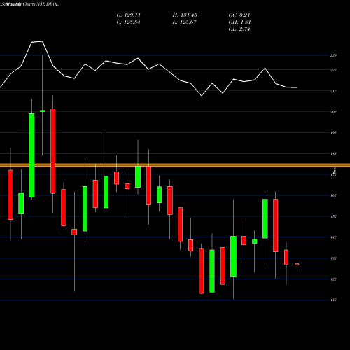Click the 202 price axis label
Viewport: 350px width, 350px height.
[x=333, y=112]
